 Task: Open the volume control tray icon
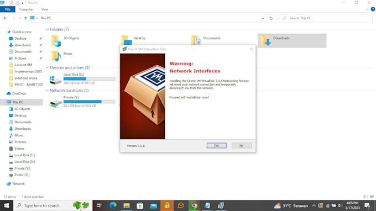click(340, 205)
